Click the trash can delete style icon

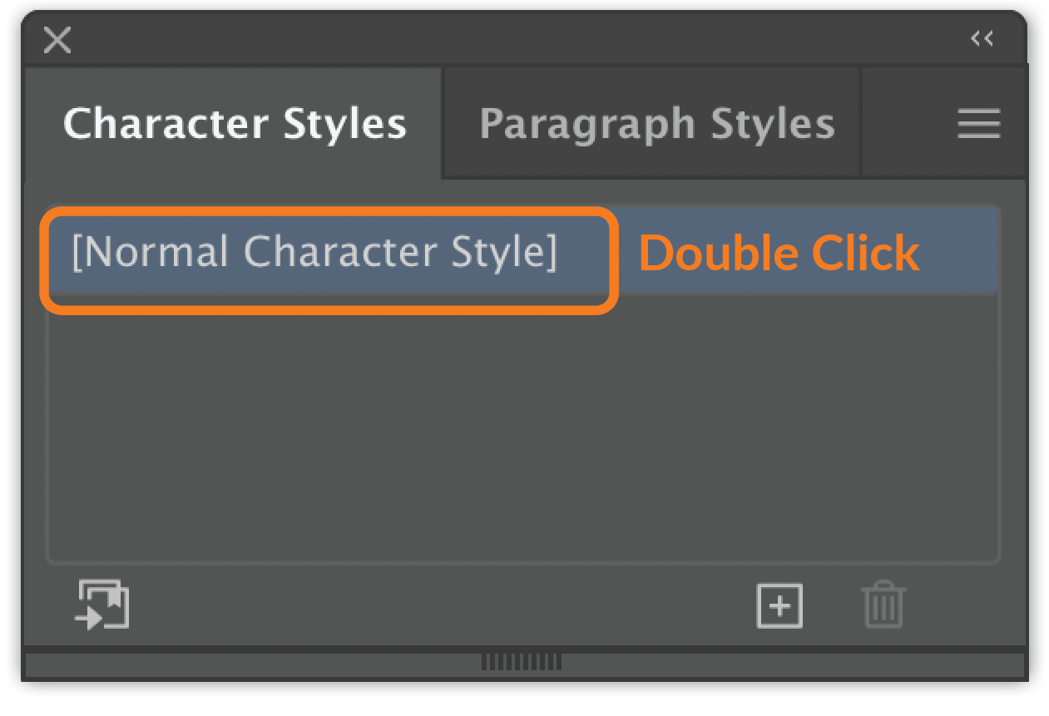point(884,605)
